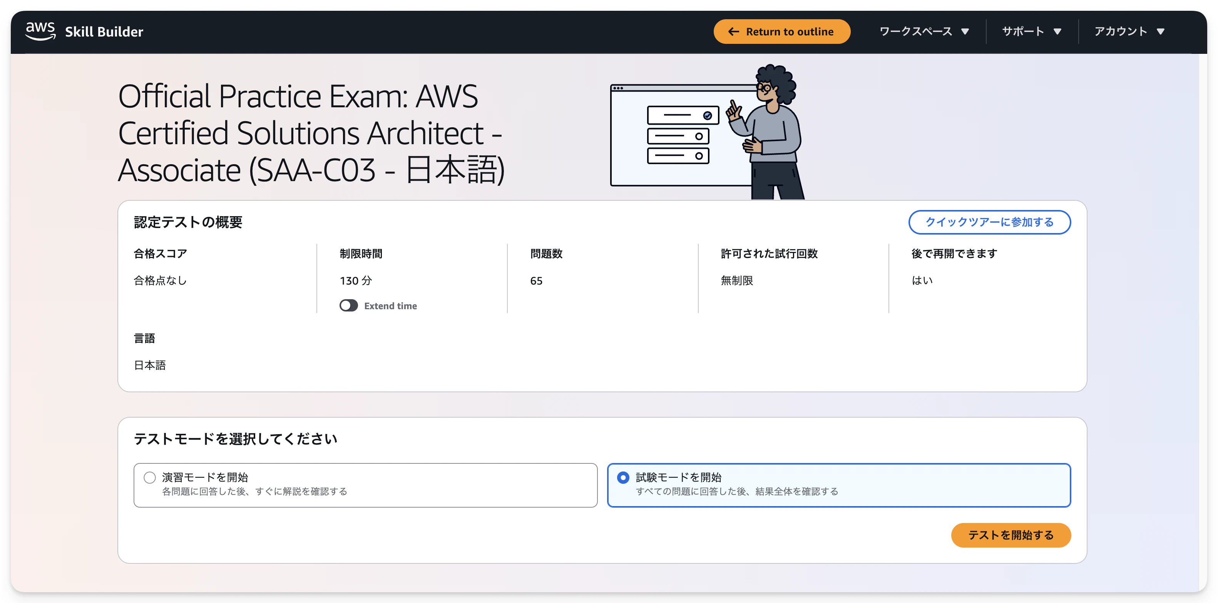Click the テストを開始する button
Screen dimensions: 1218x603
tap(1011, 535)
